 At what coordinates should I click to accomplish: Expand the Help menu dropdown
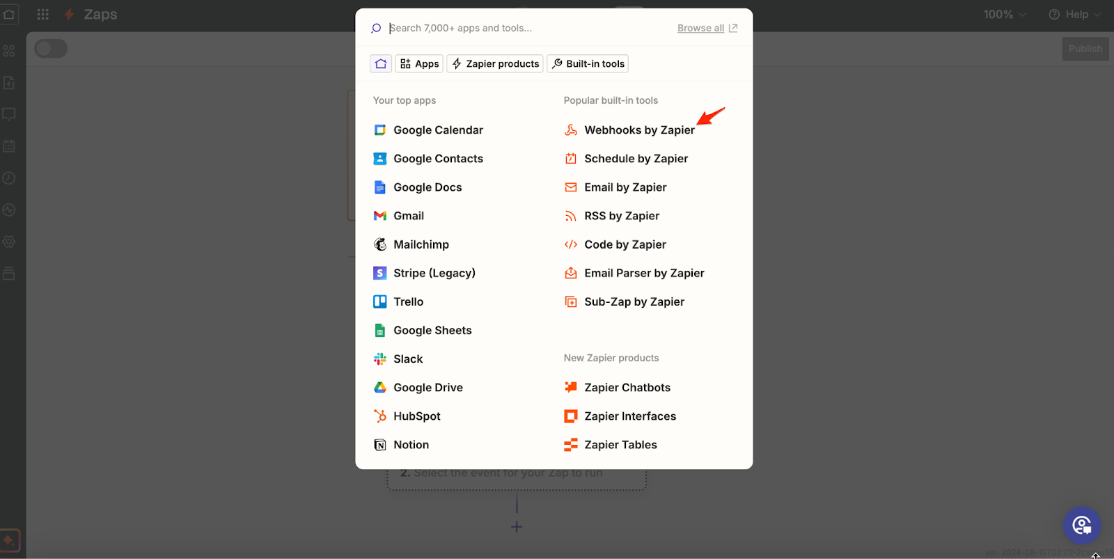coord(1075,15)
